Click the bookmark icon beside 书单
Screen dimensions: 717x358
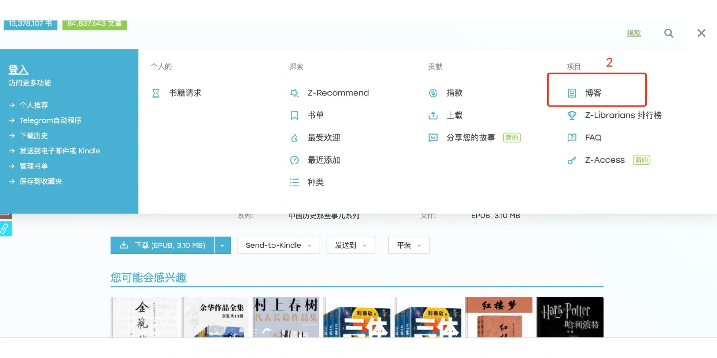point(294,115)
